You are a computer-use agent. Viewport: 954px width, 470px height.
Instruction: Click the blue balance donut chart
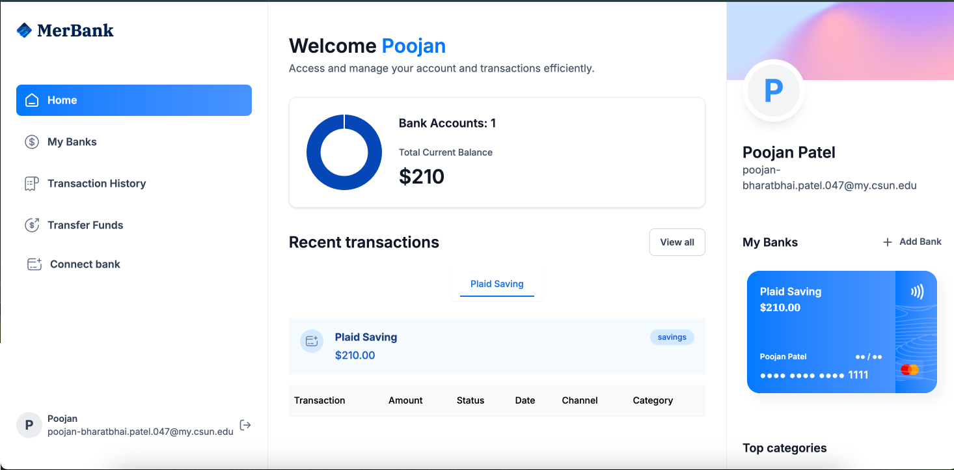click(x=344, y=152)
